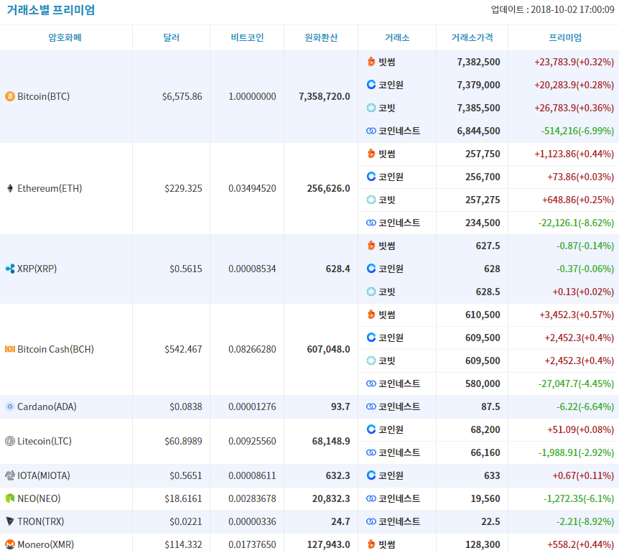This screenshot has width=619, height=553.
Task: Click 코빗 icon in XRP row
Action: coord(371,292)
